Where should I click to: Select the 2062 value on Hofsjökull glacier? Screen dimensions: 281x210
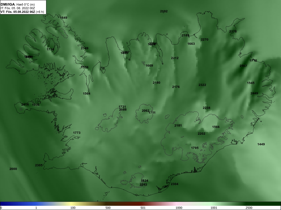click(146, 111)
